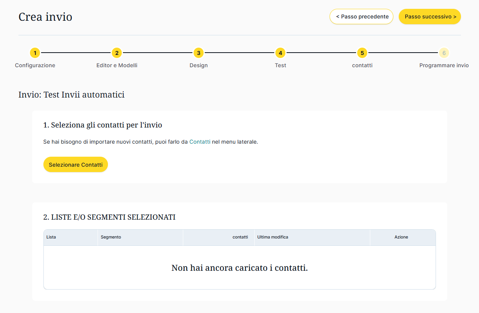Click the 'Programmare invio' step label text
The image size is (479, 313).
(x=444, y=65)
